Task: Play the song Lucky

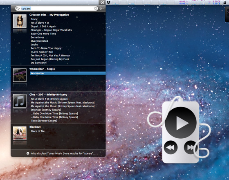Action: coord(34,45)
